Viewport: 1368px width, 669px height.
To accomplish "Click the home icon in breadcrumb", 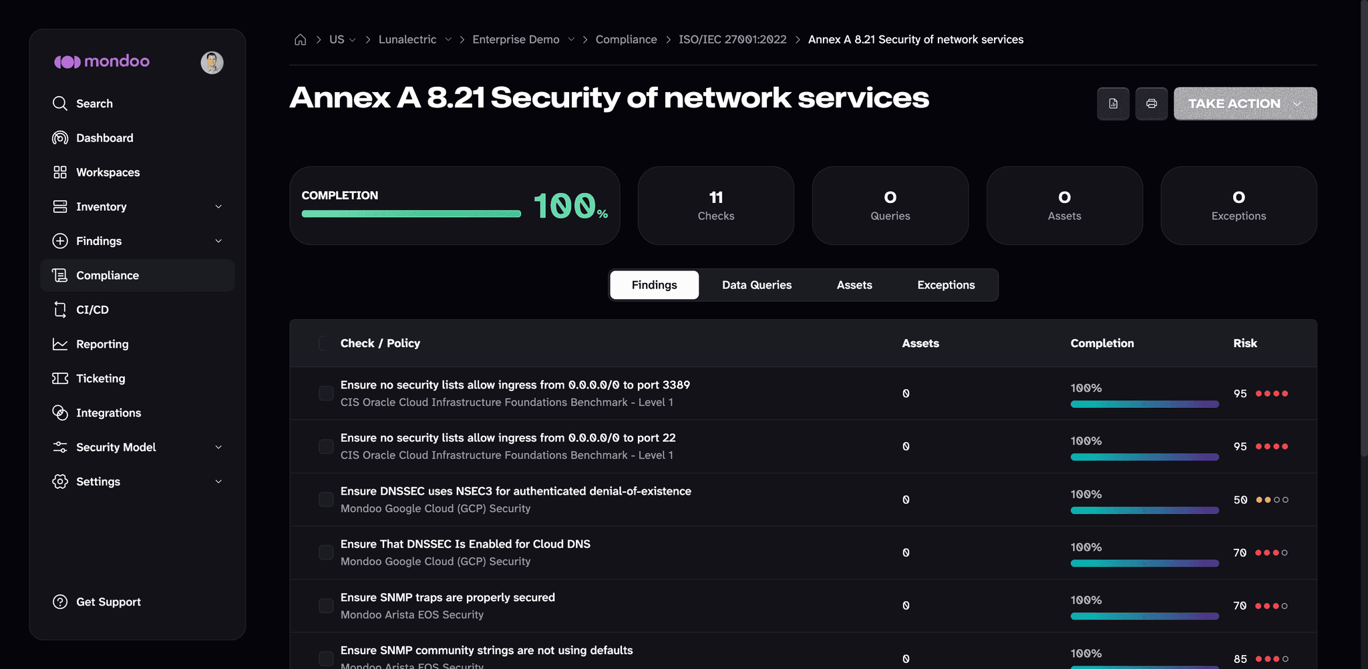I will coord(301,39).
